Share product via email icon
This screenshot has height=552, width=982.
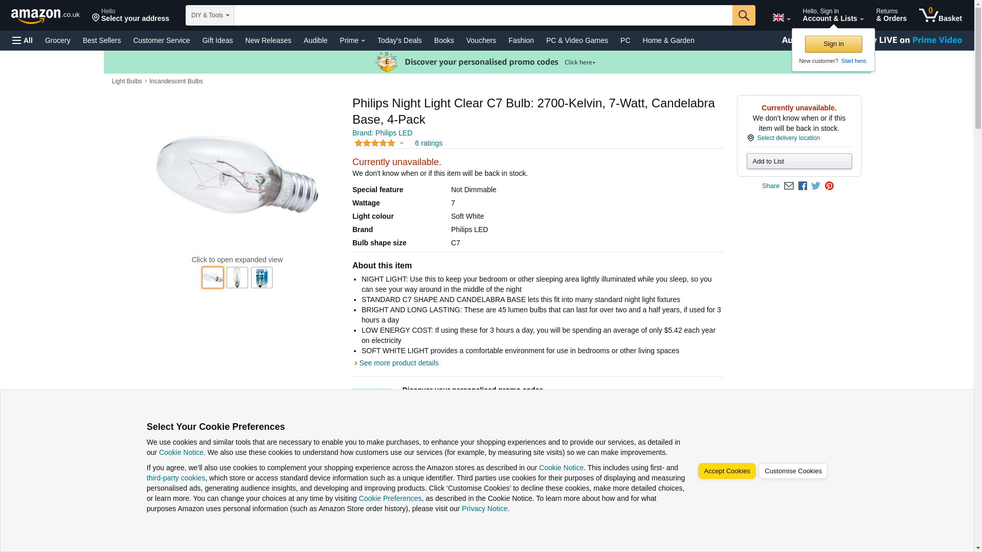point(789,186)
